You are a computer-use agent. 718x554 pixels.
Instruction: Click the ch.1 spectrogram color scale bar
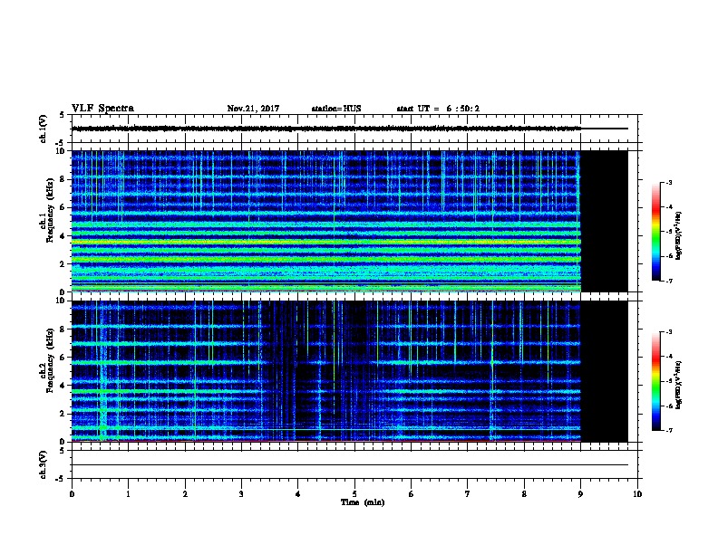pyautogui.click(x=656, y=232)
